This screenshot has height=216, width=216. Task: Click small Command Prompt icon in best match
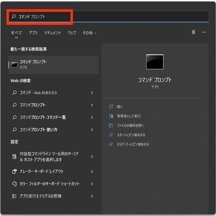pos(14,65)
